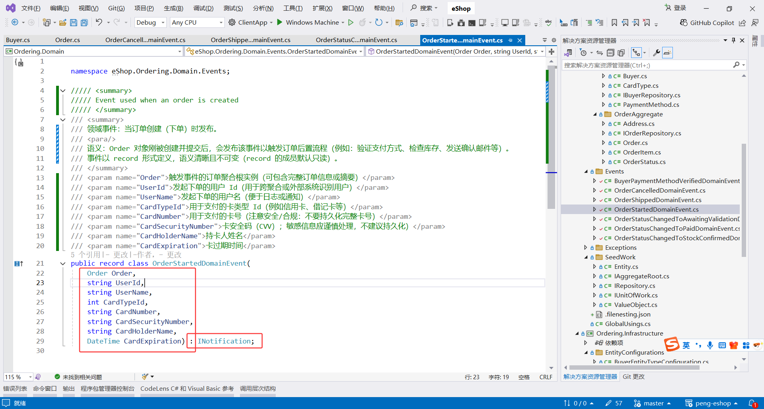
Task: Click the Find in Files folder-search icon
Action: coord(400,23)
